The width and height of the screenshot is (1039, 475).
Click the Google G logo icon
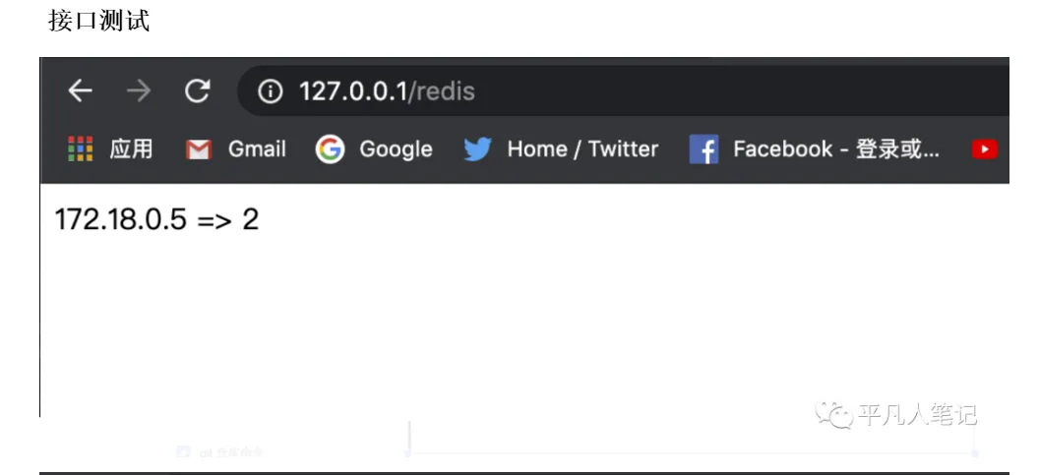click(x=330, y=149)
